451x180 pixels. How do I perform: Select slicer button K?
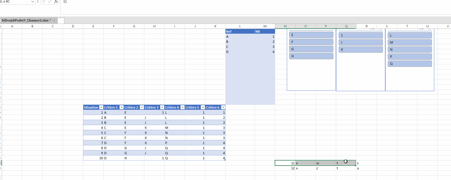coord(361,50)
